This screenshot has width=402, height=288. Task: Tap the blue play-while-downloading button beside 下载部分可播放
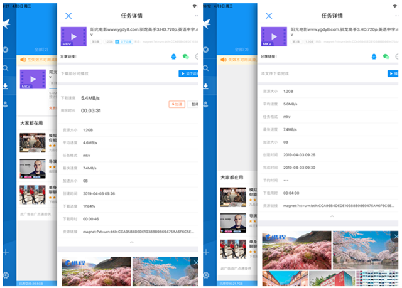tap(188, 74)
